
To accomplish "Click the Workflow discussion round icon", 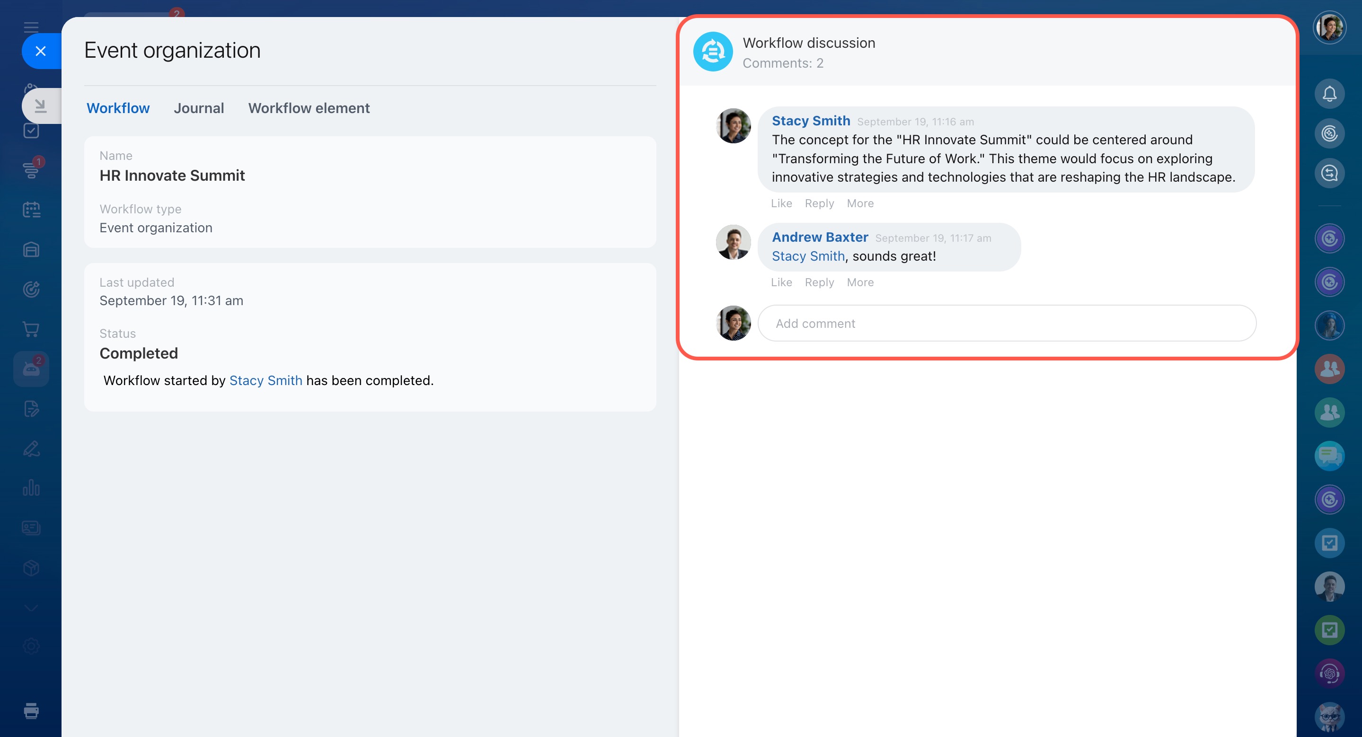I will point(712,52).
